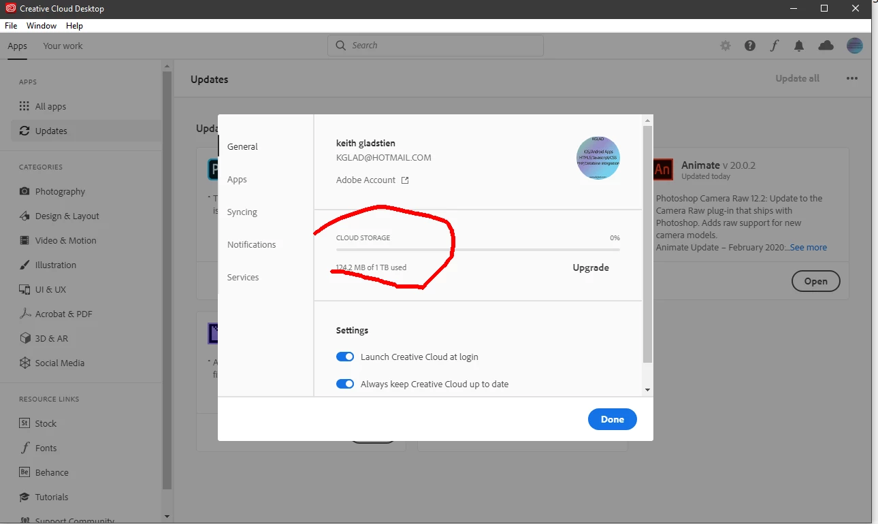Open the Stock resource icon

25,423
